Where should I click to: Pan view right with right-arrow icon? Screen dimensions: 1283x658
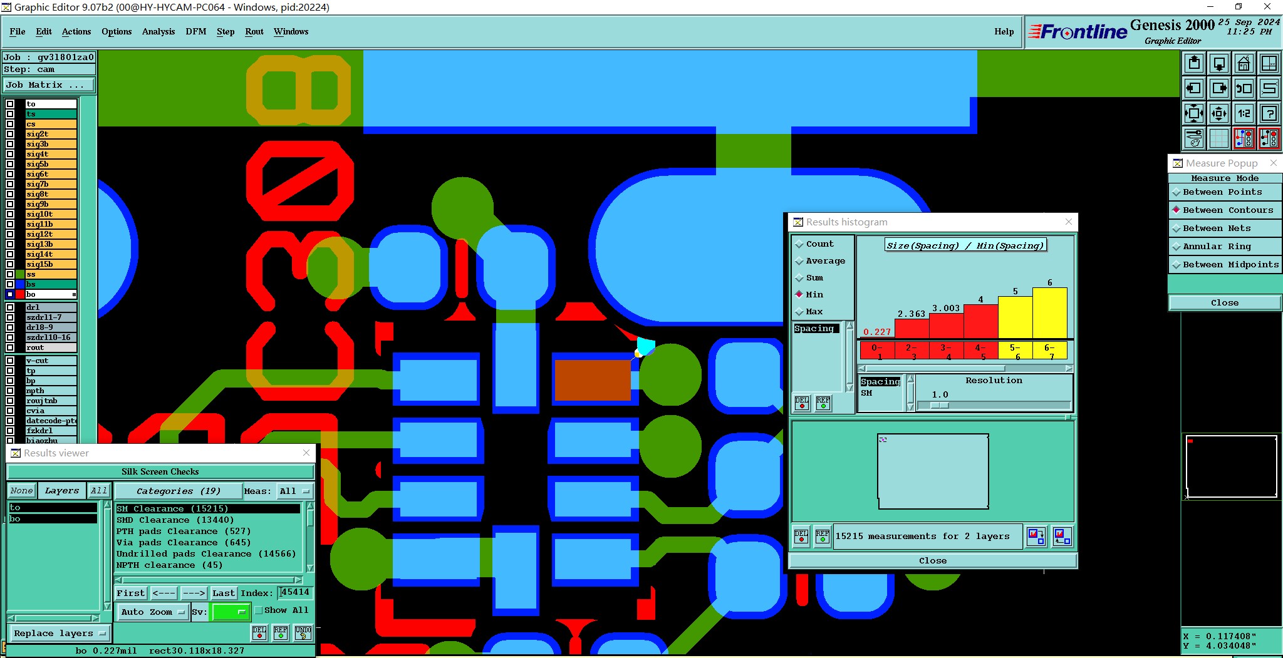pos(1219,88)
